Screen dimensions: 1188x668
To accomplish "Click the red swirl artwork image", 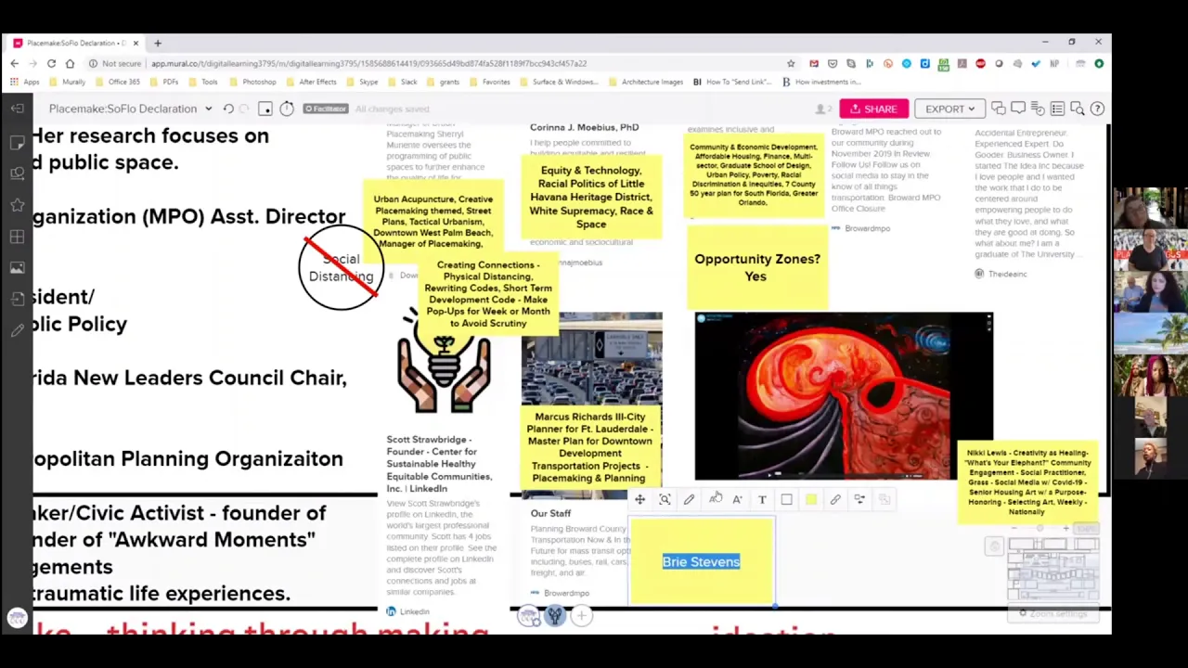I will [x=844, y=396].
